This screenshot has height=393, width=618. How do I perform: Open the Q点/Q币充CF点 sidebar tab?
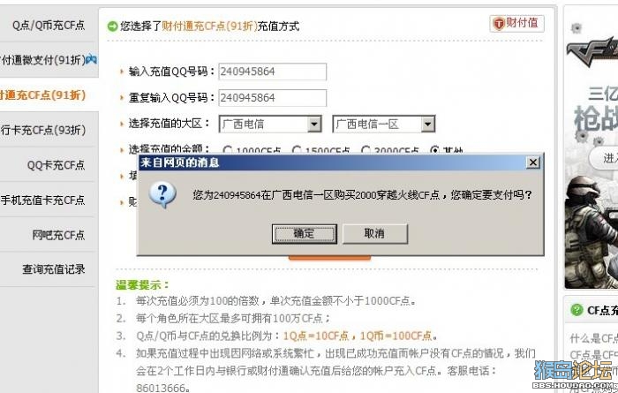tap(49, 26)
